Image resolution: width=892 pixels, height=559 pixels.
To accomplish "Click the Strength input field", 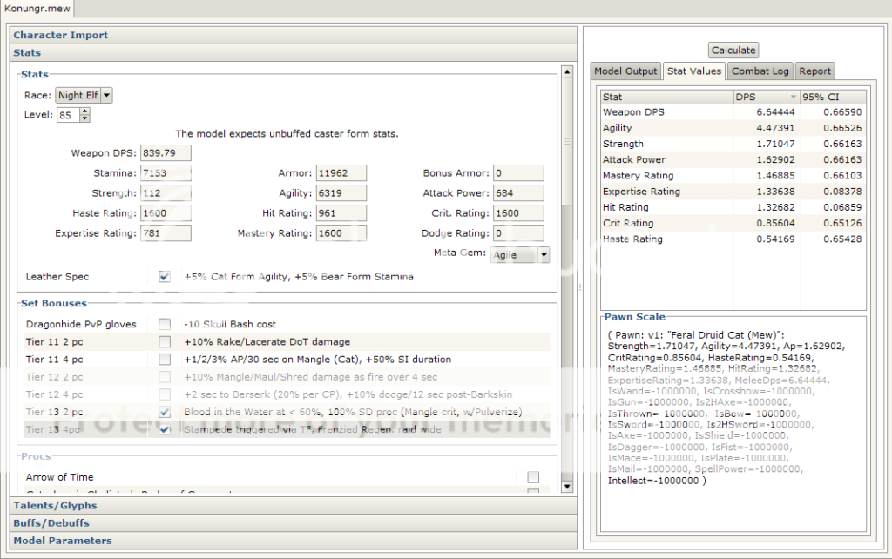I will [x=166, y=192].
